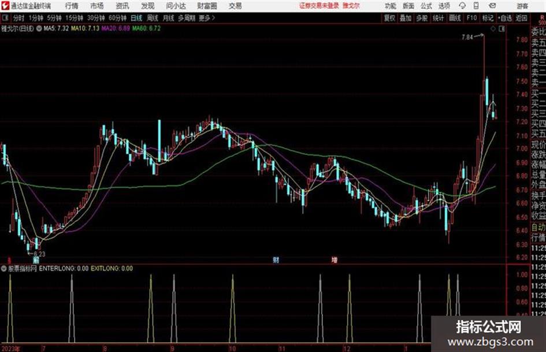Viewport: 546px width, 352px height.
Task: Click the 游客 guest account label
Action: coord(522,6)
